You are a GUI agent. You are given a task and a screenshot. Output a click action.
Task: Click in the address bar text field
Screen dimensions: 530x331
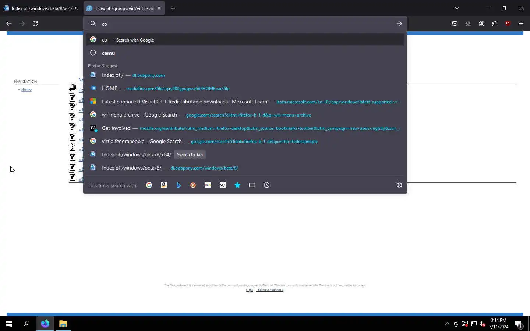pos(245,24)
